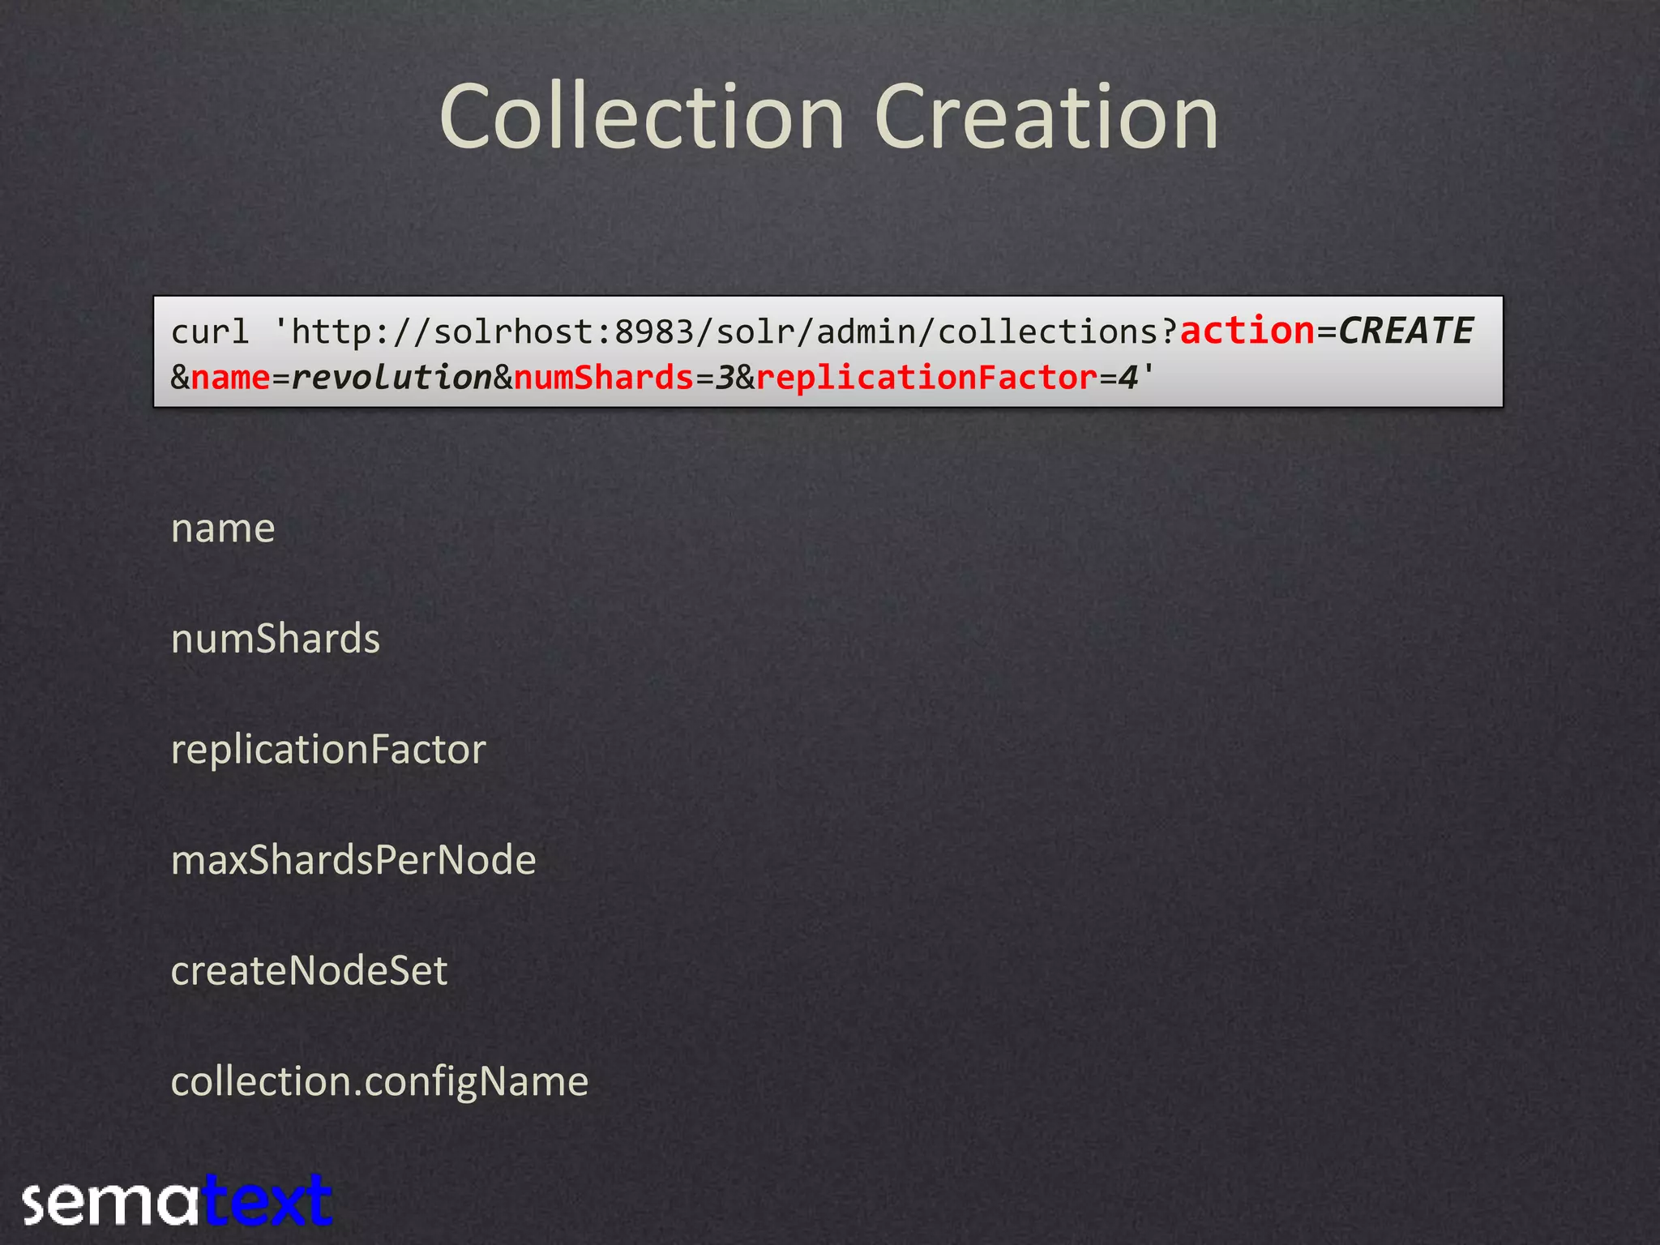Click the 'replicationFactor' list item

click(x=328, y=749)
